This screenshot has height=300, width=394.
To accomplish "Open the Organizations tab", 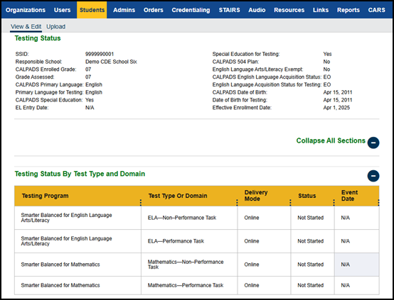I will (26, 10).
